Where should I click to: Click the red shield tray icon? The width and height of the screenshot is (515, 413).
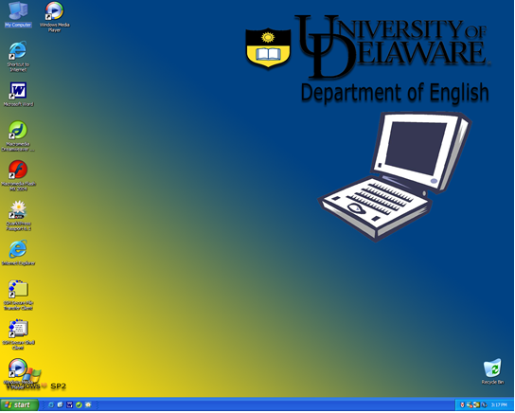click(462, 404)
